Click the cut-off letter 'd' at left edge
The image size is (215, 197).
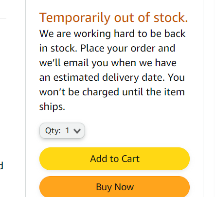coord(1,165)
